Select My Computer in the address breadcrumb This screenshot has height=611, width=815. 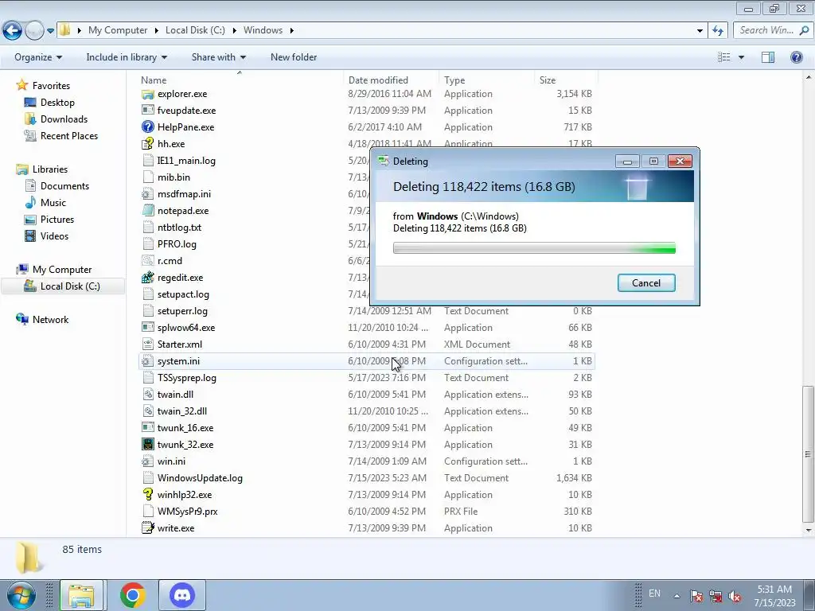point(118,30)
